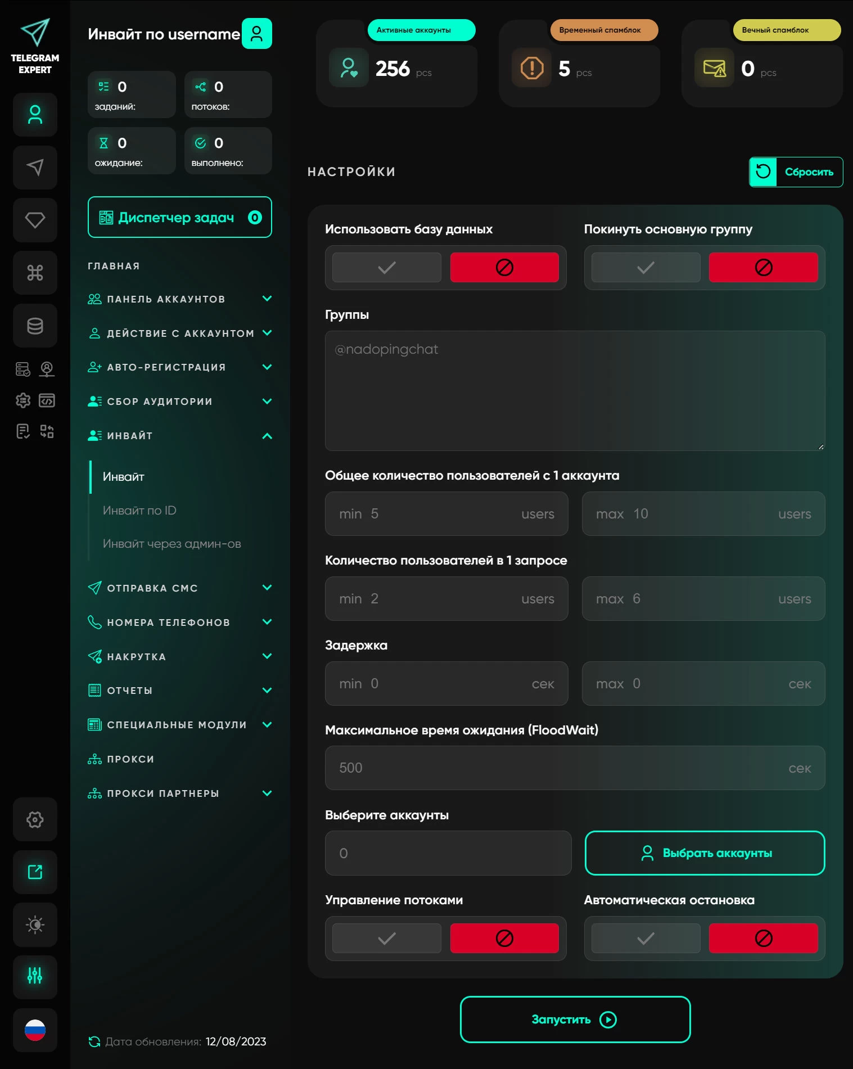Expand the 'Накрутка' section
Screen dimensions: 853x1069
pos(180,657)
